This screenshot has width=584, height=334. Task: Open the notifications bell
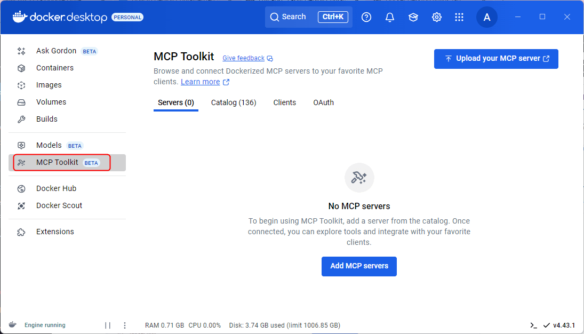pyautogui.click(x=390, y=17)
